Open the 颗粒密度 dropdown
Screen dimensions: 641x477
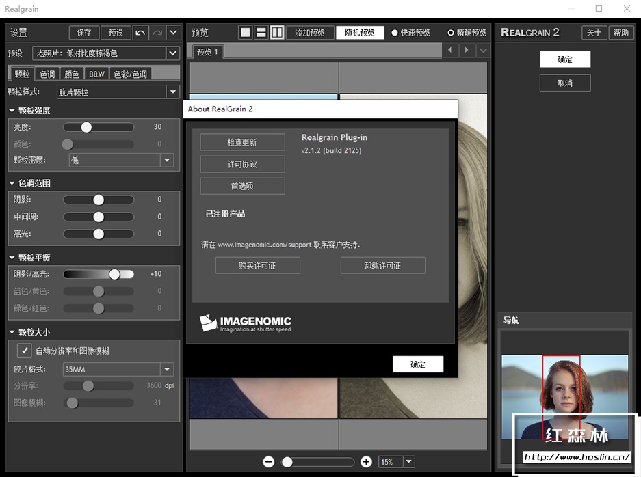coord(166,160)
